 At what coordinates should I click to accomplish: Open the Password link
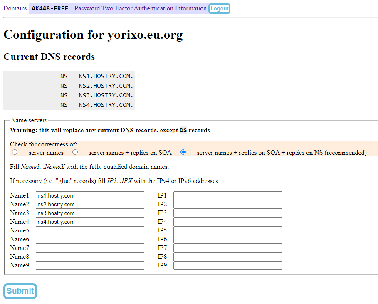click(x=87, y=8)
